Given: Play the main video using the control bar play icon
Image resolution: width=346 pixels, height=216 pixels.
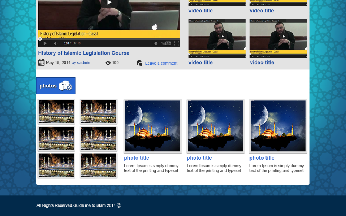Looking at the screenshot, I should tap(45, 43).
